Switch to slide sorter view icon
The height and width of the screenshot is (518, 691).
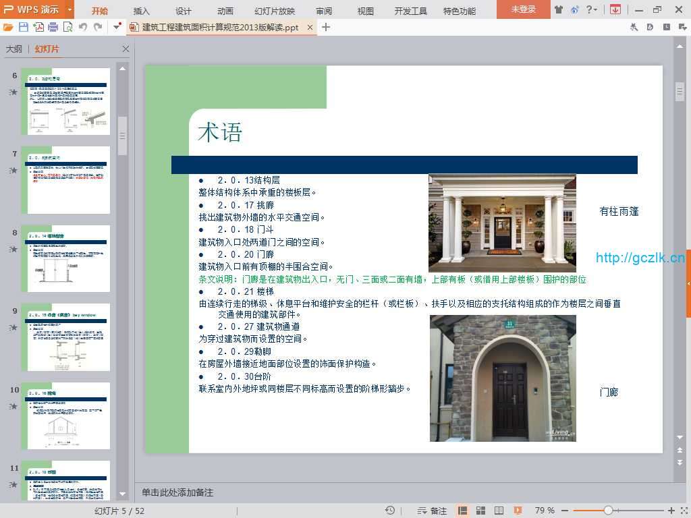coord(481,511)
